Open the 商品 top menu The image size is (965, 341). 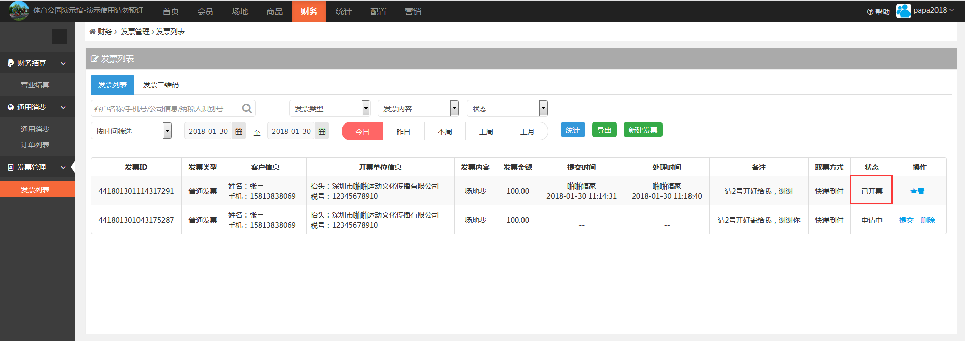coord(274,11)
